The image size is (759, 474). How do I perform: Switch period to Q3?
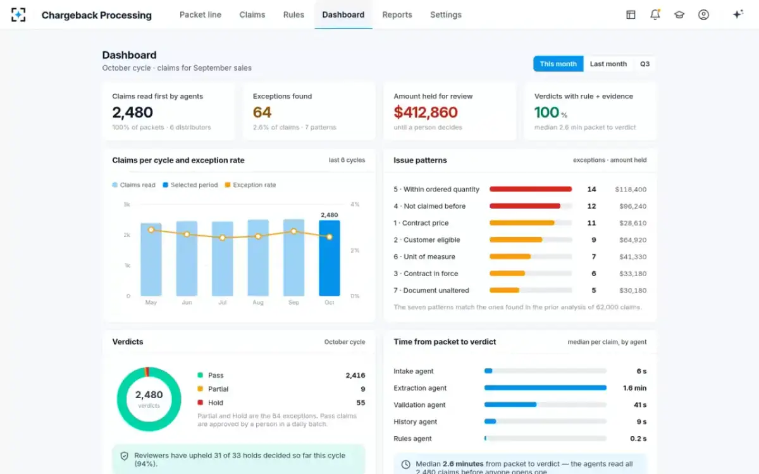point(645,64)
